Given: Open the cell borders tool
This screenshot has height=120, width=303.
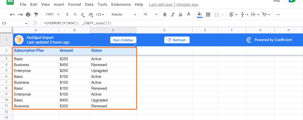Looking at the screenshot, I should pos(208,15).
